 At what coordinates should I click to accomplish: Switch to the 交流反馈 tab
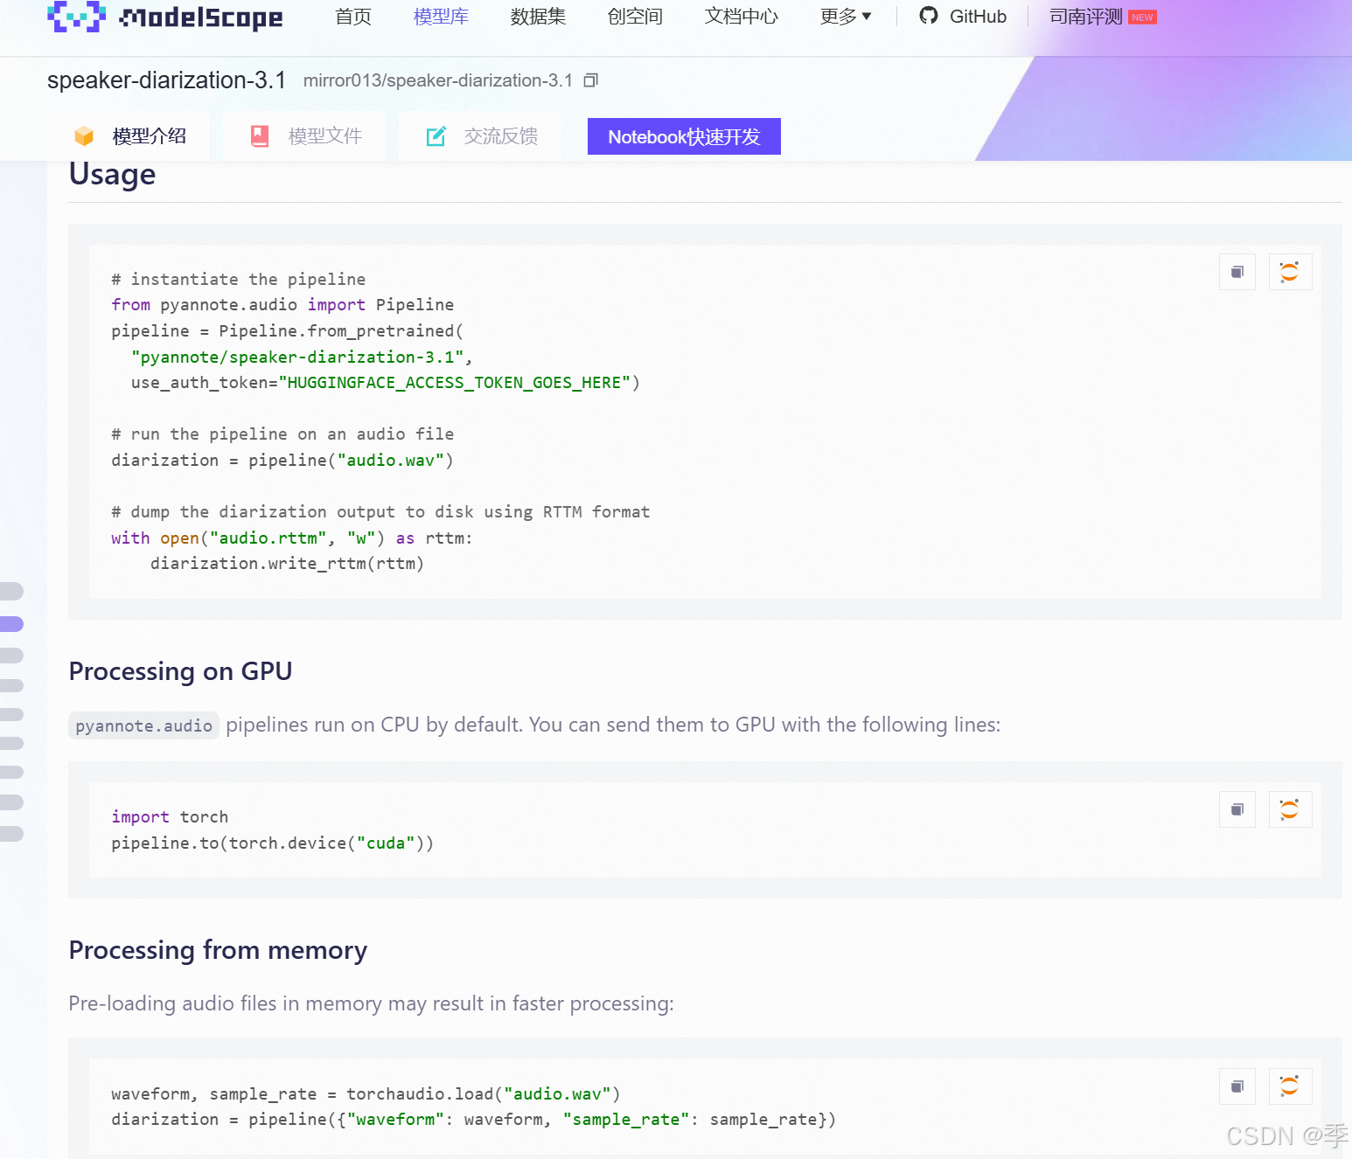[481, 136]
